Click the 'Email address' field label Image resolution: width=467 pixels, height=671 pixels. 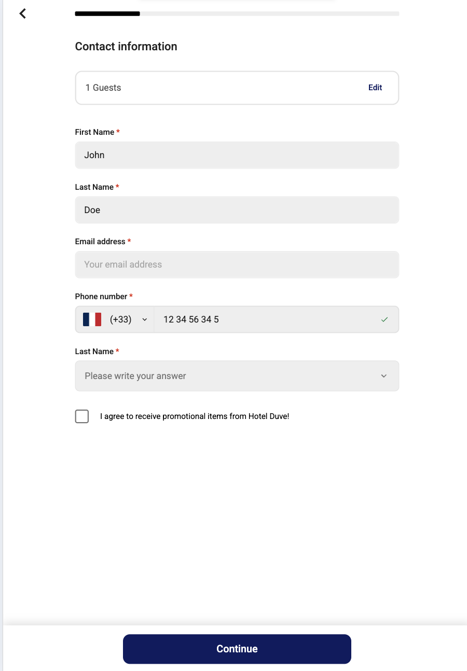click(x=100, y=242)
